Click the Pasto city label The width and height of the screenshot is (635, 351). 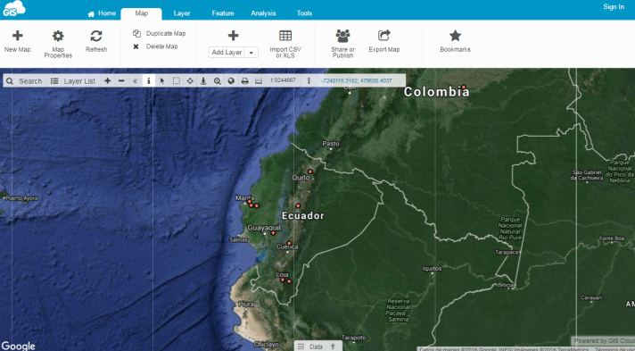pos(331,144)
